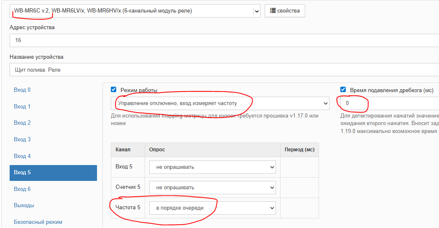Screen dimensions: 439x228
Task: Open the Вход 5 polling dropdown
Action: [x=212, y=167]
